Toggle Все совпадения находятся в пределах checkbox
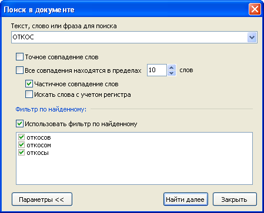 point(19,70)
